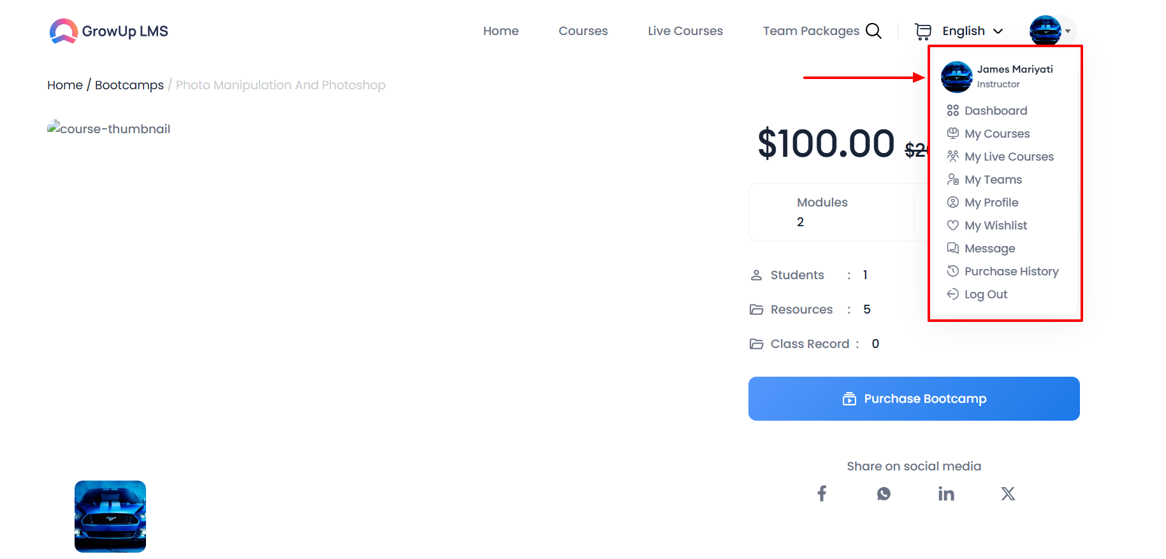Click the Purchase Bootcamp button

coord(914,398)
